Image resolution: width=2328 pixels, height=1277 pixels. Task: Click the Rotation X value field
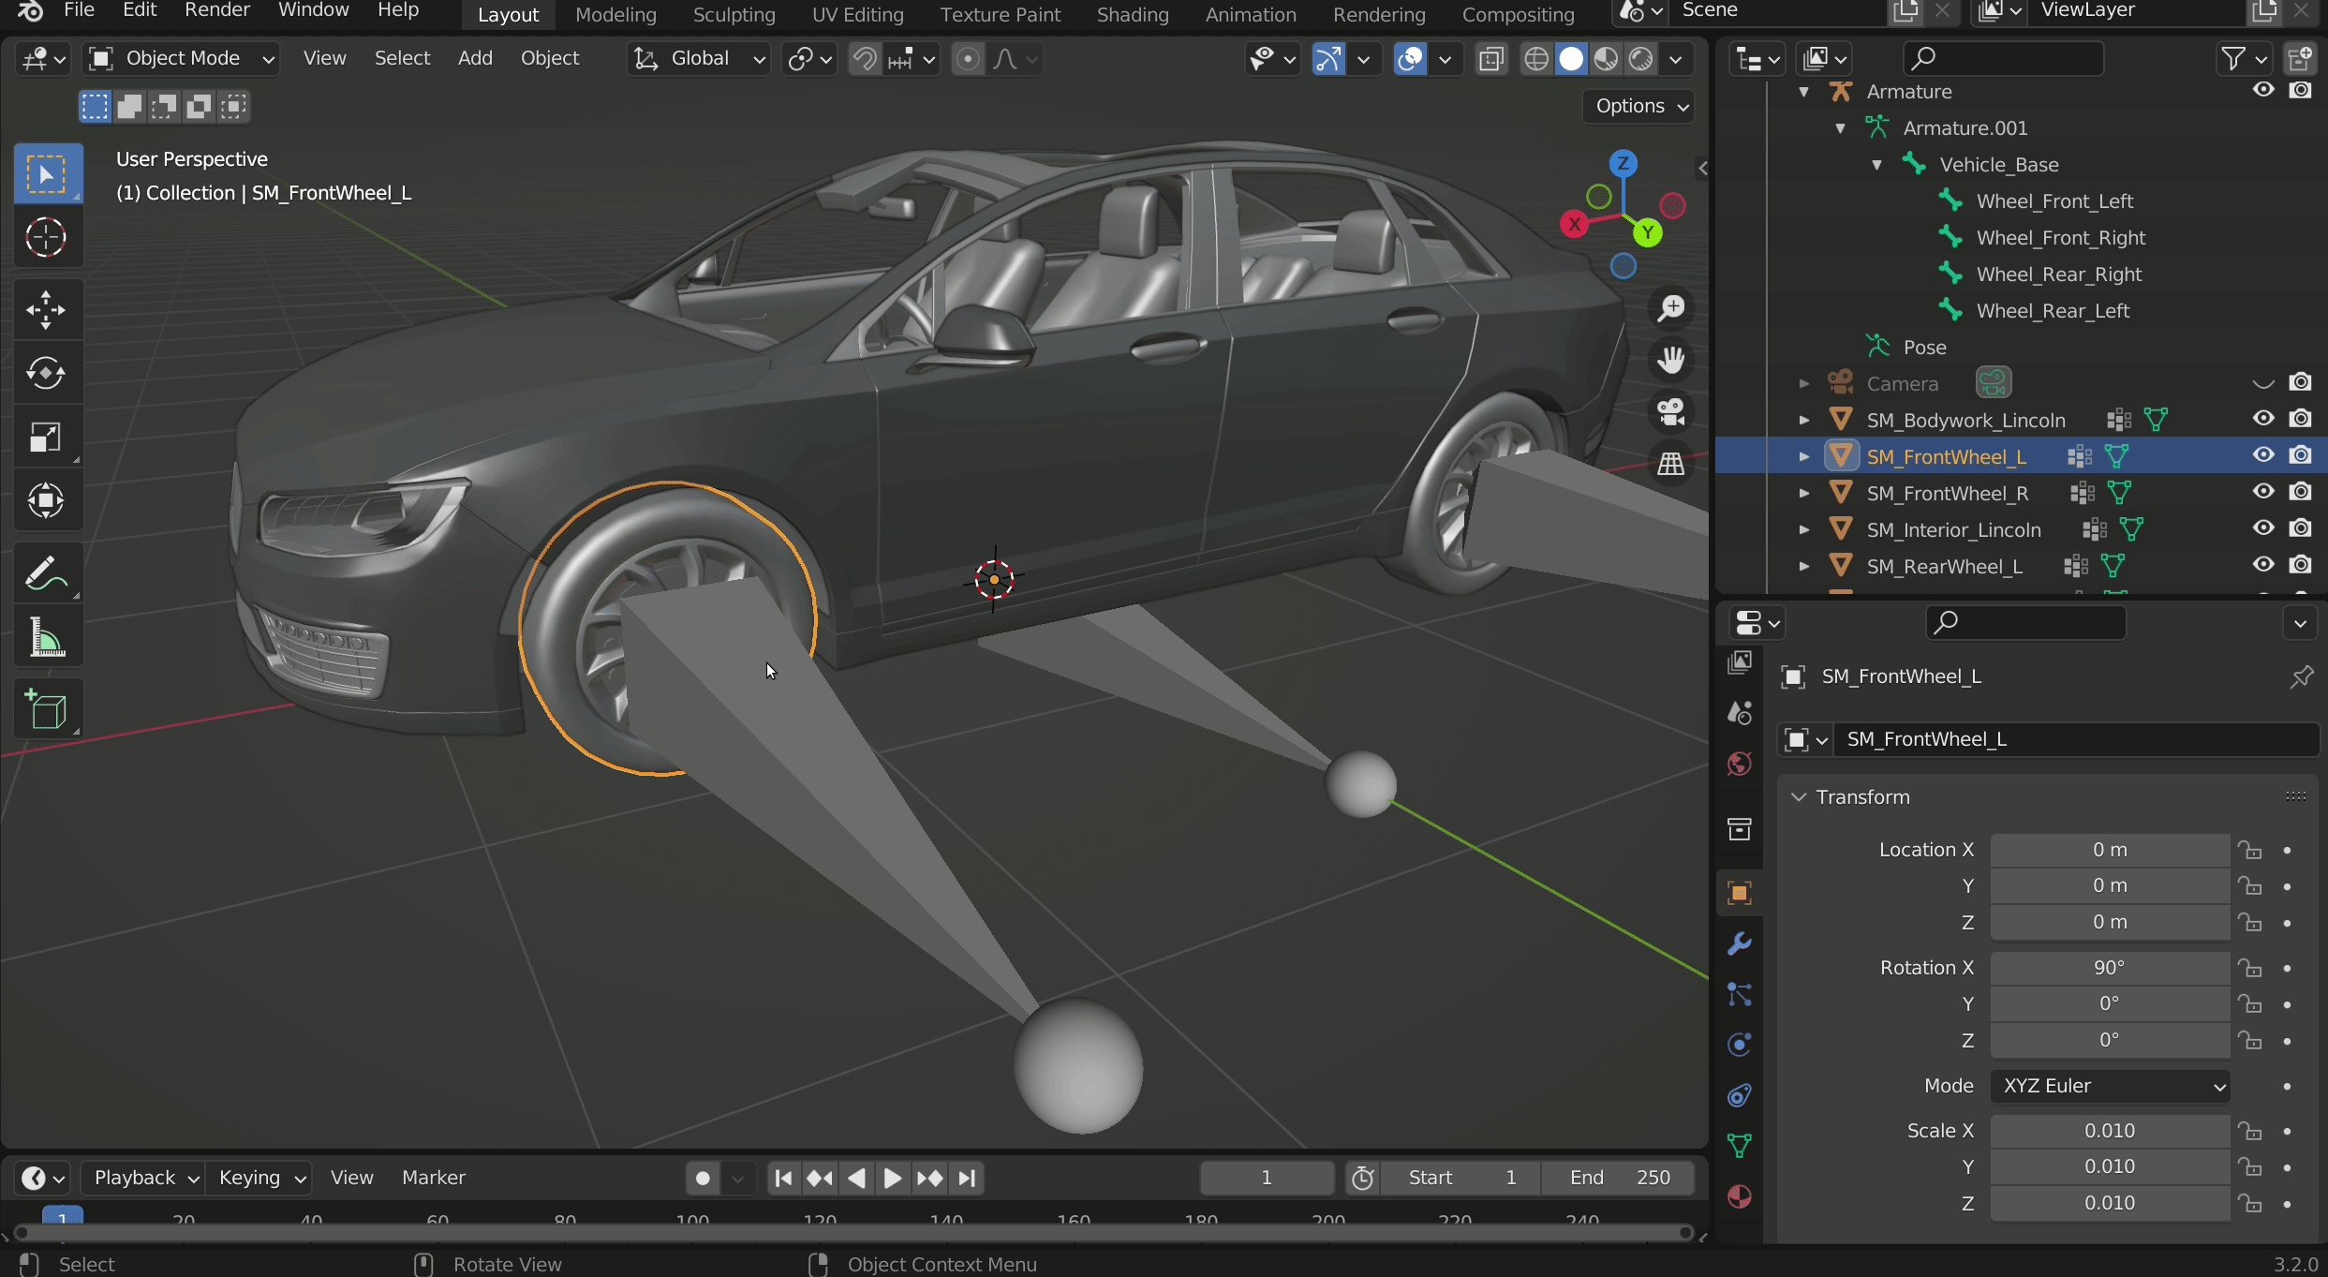coord(2109,968)
